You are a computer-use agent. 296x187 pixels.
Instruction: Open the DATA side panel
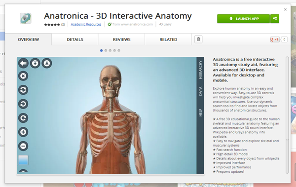(x=200, y=91)
